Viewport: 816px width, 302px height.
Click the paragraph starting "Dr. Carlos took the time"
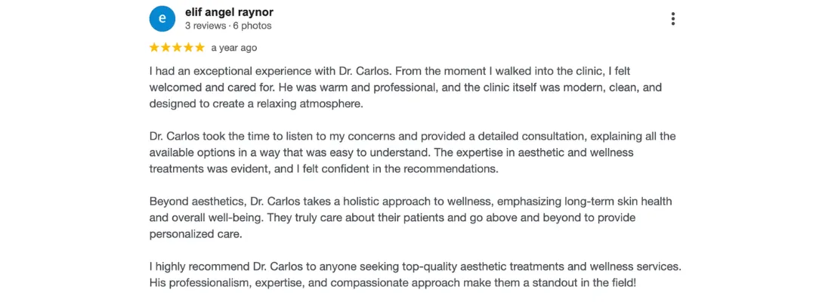(x=413, y=153)
